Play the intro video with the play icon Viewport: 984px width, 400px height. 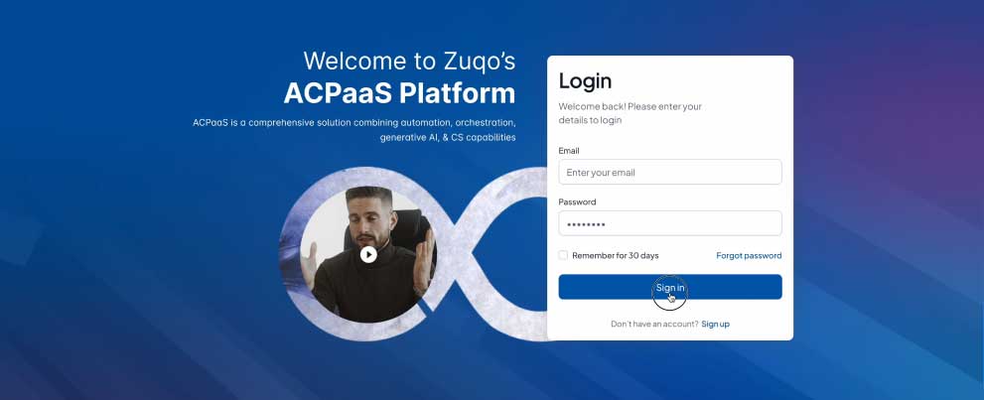click(368, 254)
